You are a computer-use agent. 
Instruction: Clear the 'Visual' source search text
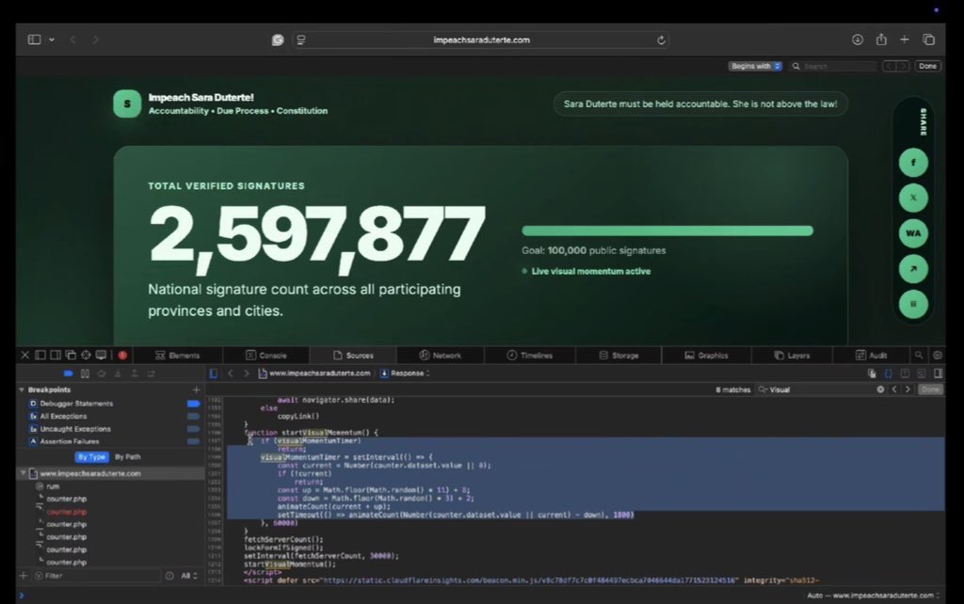coord(880,389)
